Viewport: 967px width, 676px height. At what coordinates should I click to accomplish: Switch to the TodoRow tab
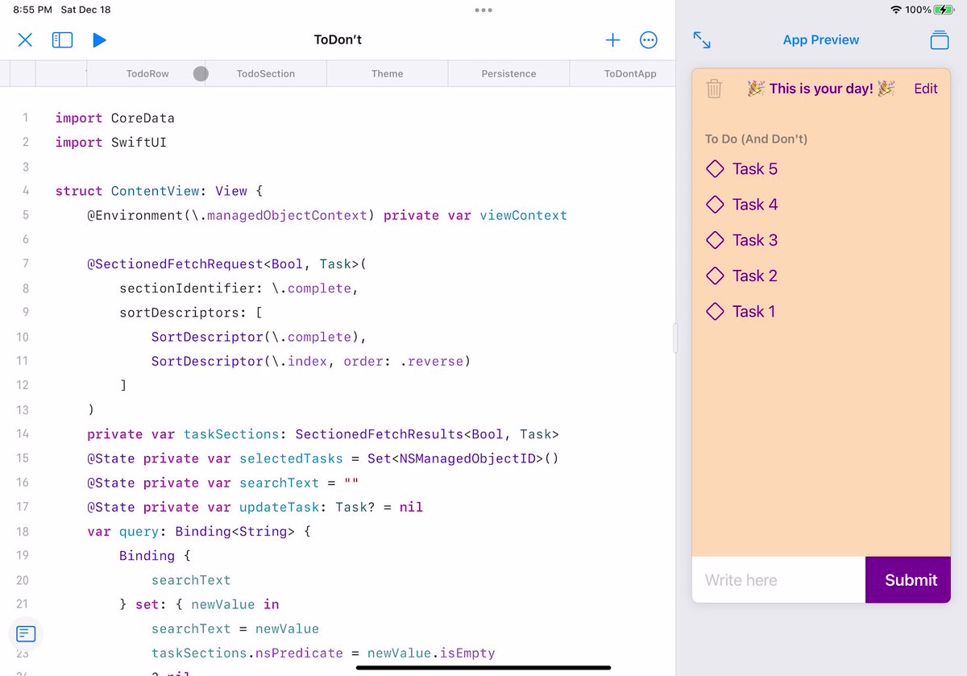(147, 73)
